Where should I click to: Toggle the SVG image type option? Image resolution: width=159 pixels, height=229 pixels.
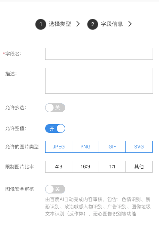coord(139,147)
